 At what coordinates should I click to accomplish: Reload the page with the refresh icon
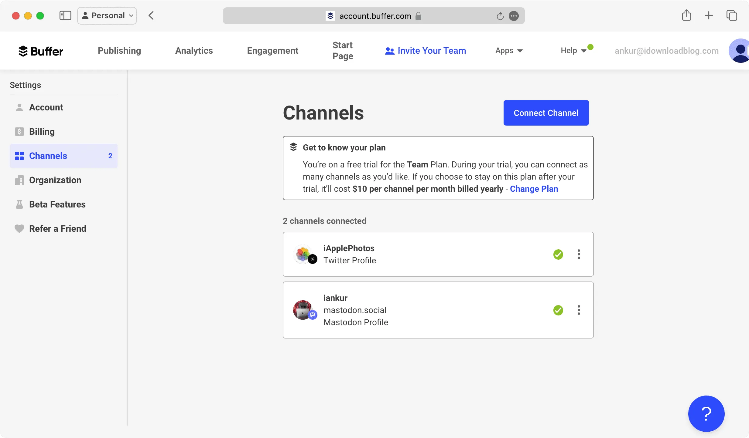(500, 16)
